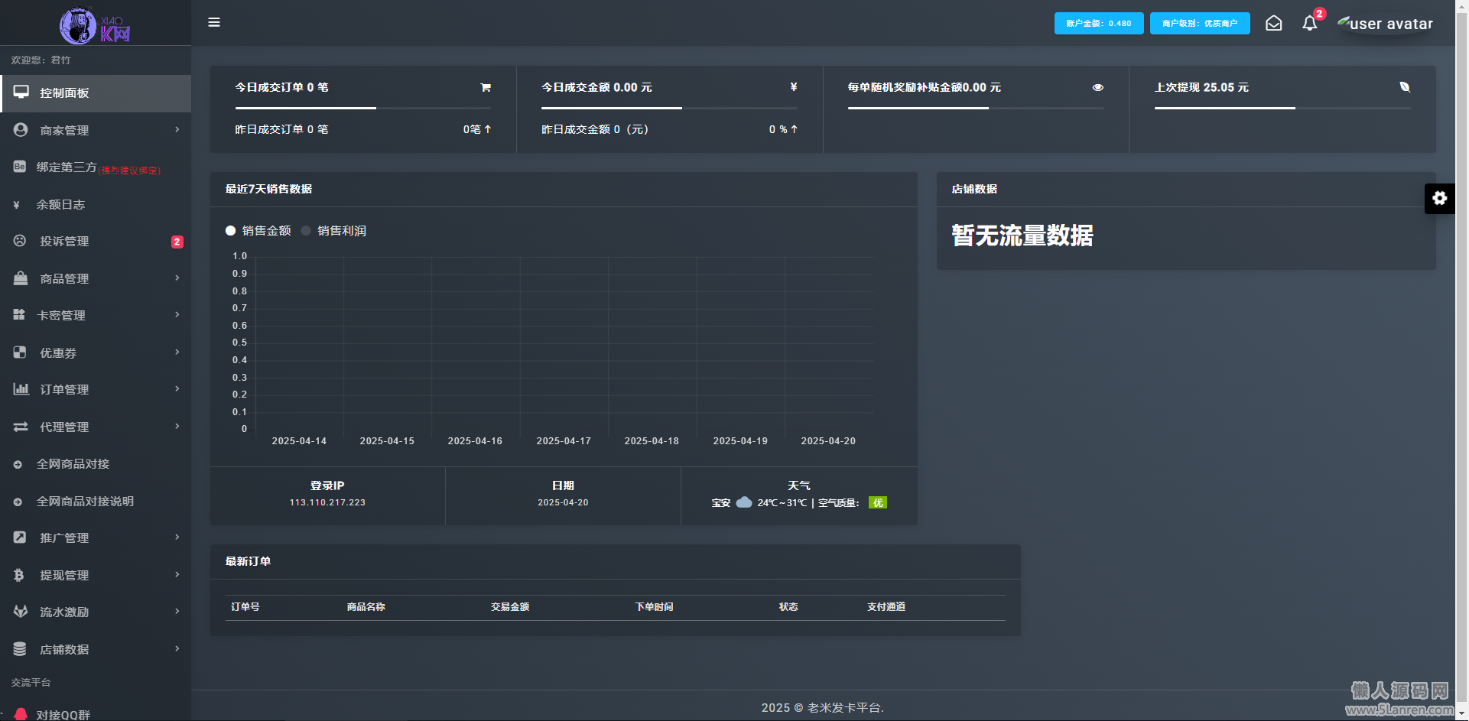Click the 账户金额 0.480 button
1469x721 pixels.
pos(1098,23)
